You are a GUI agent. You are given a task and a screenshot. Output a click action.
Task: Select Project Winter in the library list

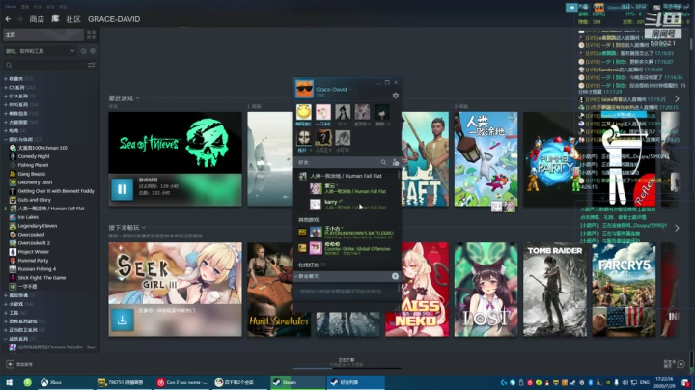pyautogui.click(x=33, y=252)
